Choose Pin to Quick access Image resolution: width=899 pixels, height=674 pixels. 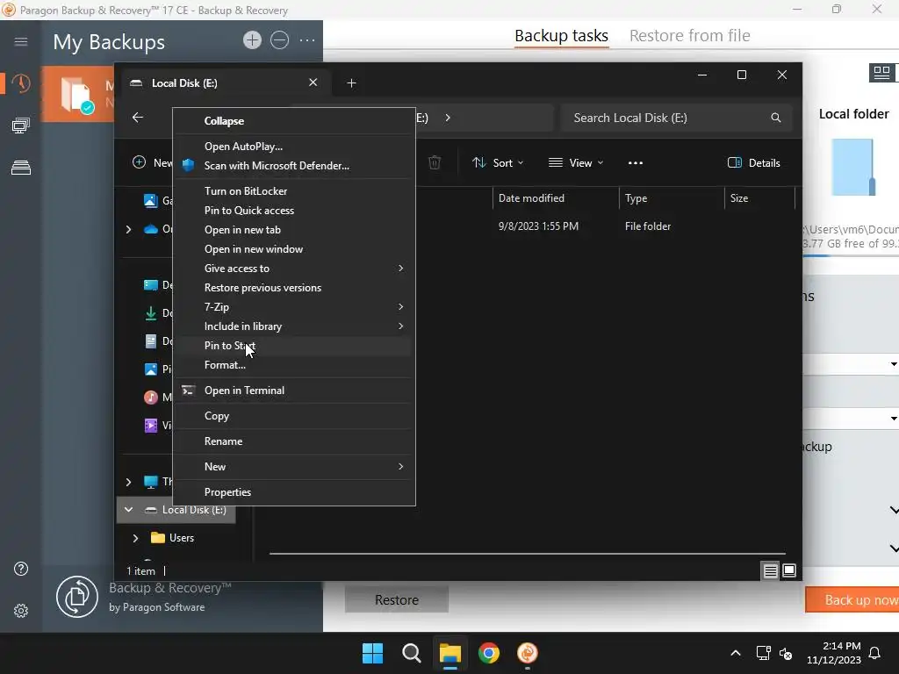click(x=294, y=211)
